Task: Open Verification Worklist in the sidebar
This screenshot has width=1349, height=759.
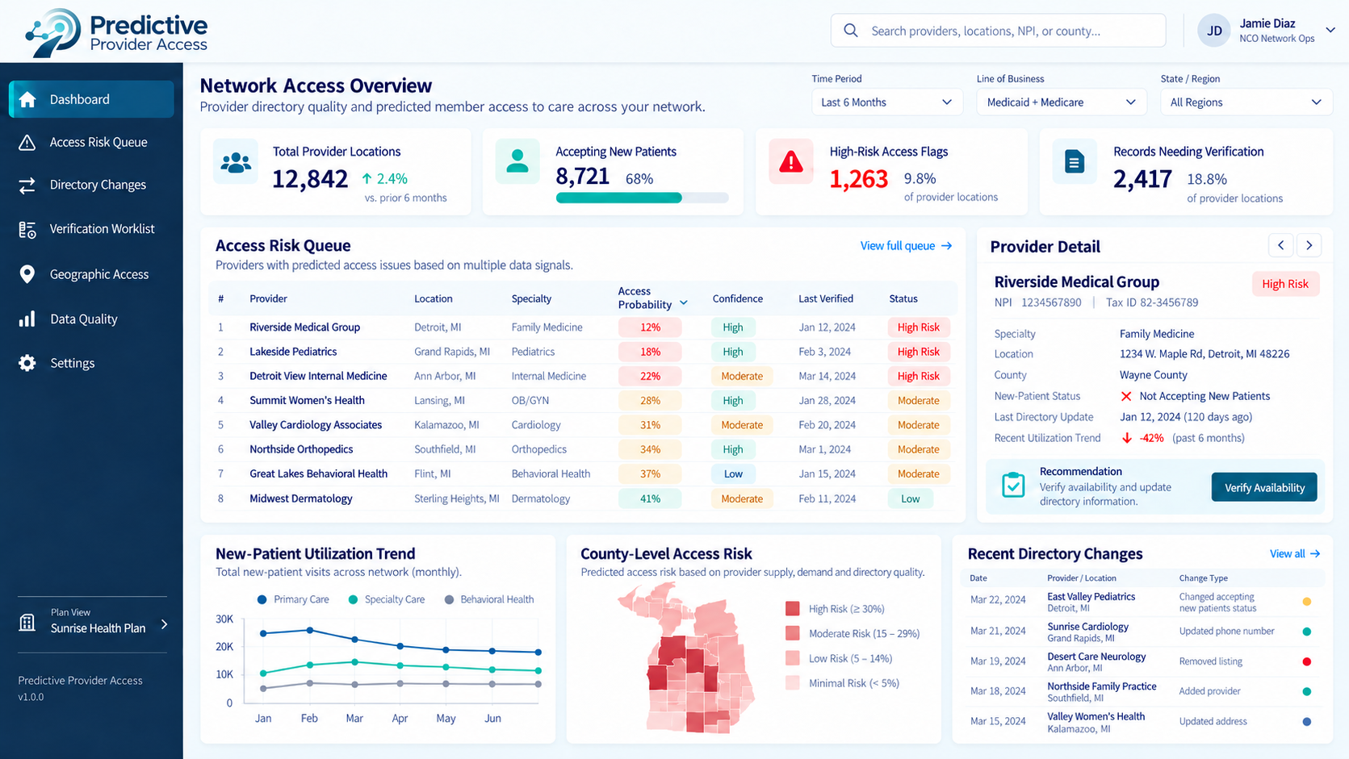Action: (x=91, y=229)
